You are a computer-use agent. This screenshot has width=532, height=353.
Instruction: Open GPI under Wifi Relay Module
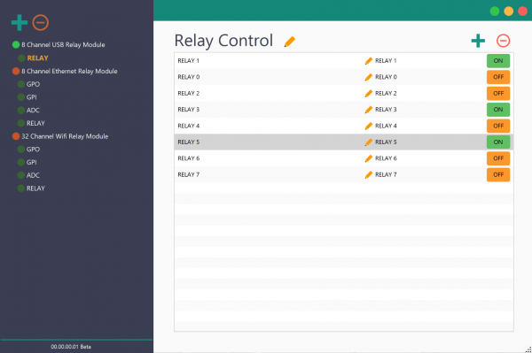click(32, 162)
